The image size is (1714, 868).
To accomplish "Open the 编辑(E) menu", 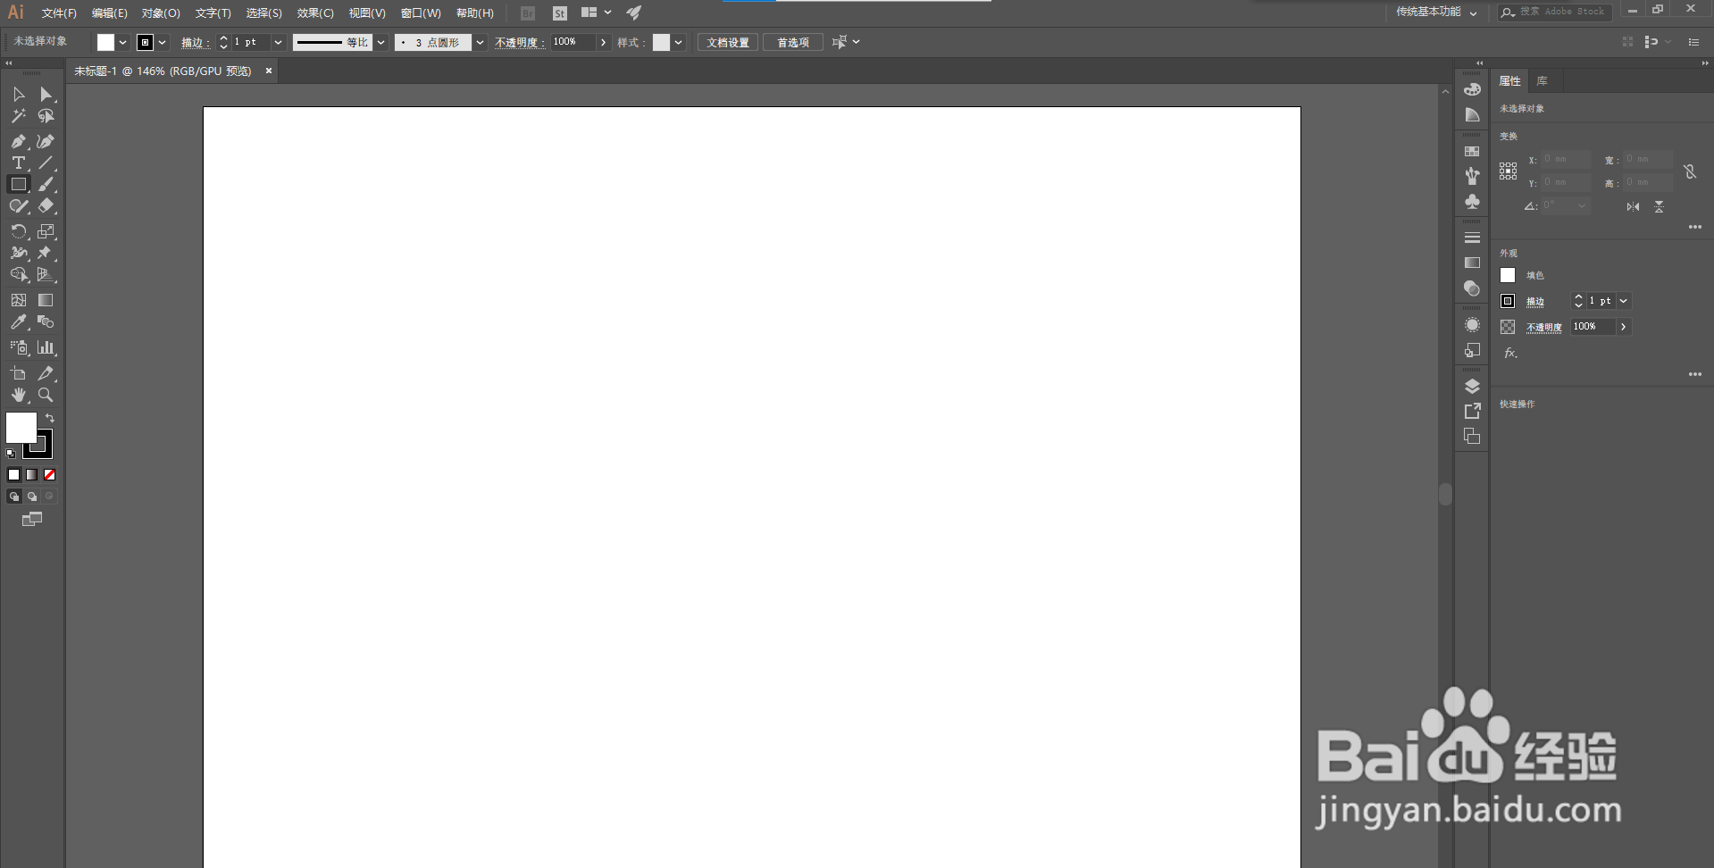I will [x=109, y=13].
